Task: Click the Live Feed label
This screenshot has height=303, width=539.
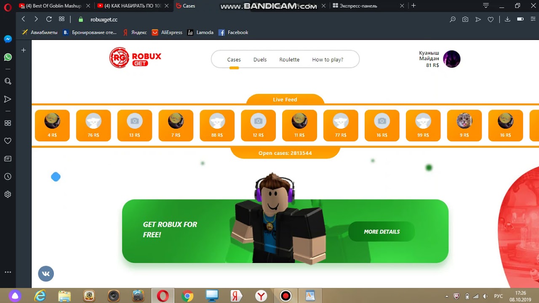Action: [285, 100]
